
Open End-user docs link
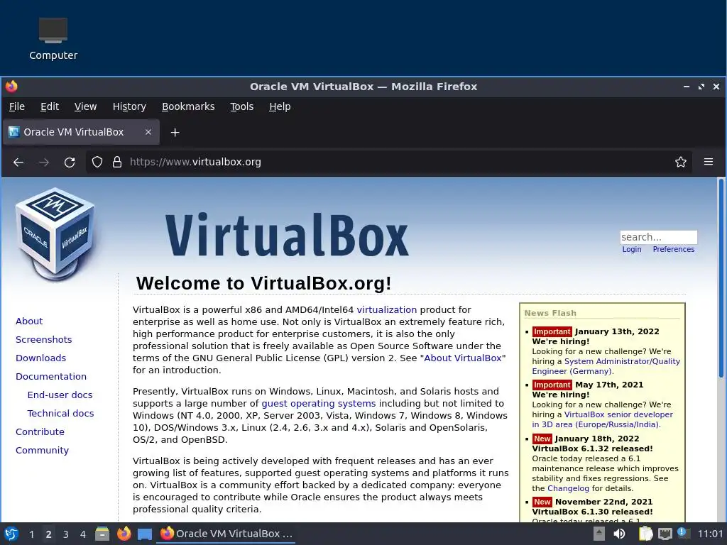60,395
